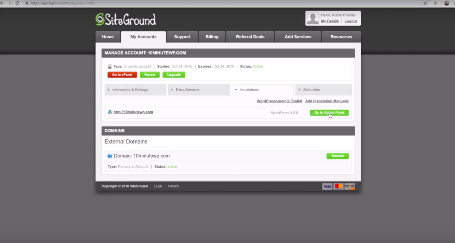Image resolution: width=455 pixels, height=243 pixels.
Task: Bookmark page with the star icon
Action: click(x=425, y=3)
